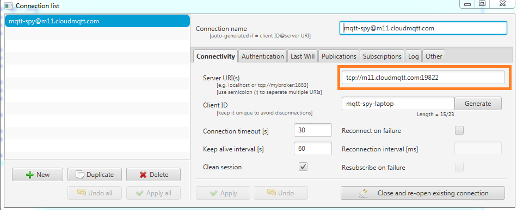The image size is (517, 210).
Task: Show the Other tab
Action: (x=434, y=56)
